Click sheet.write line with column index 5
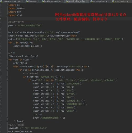 pos(59,101)
